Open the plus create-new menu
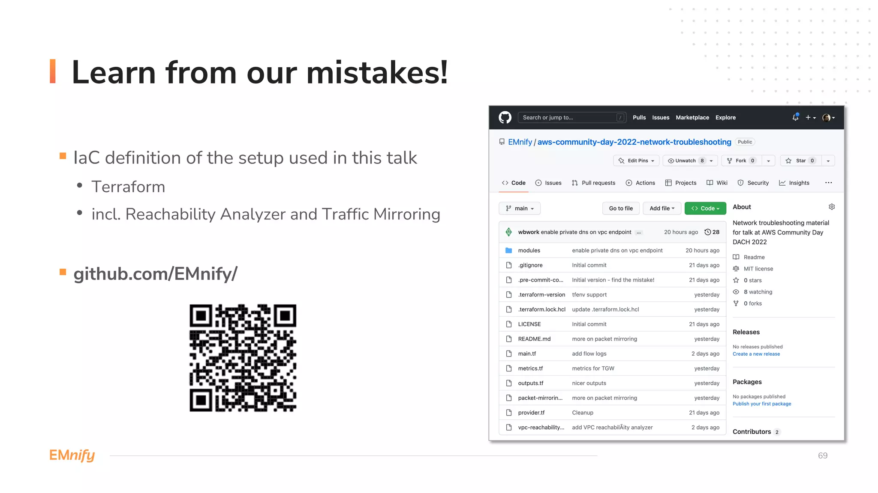Viewport: 878px width, 493px height. pyautogui.click(x=810, y=117)
